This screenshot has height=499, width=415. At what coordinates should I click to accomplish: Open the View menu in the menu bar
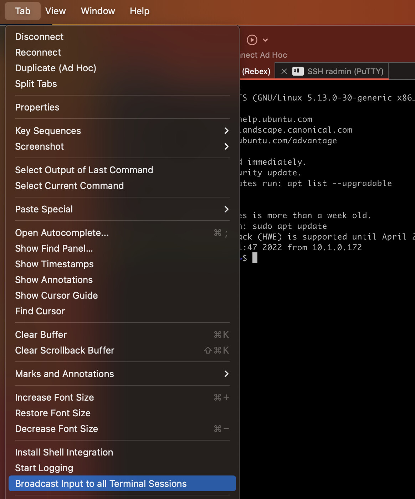point(56,11)
